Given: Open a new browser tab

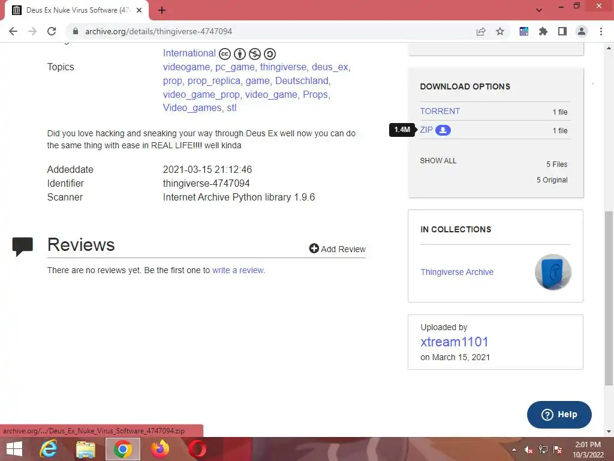Looking at the screenshot, I should (162, 10).
